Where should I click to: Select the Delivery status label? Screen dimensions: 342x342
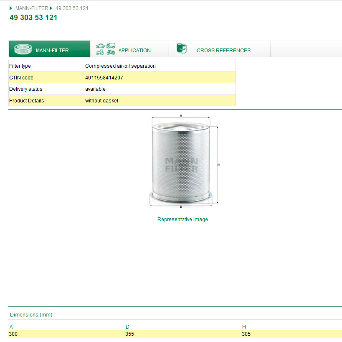click(x=26, y=89)
